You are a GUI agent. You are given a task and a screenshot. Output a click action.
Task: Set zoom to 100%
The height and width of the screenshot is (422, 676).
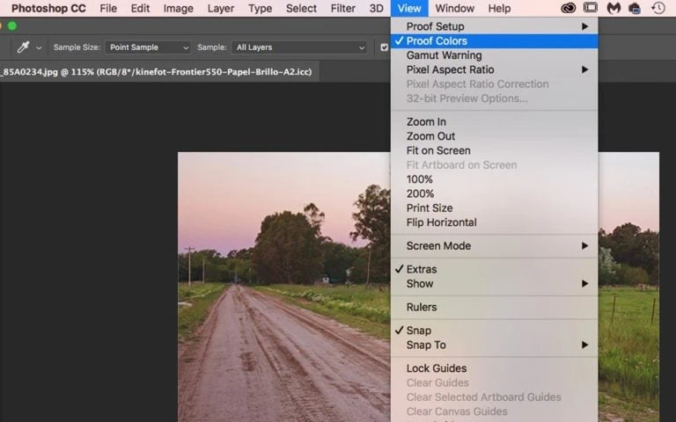[494, 179]
